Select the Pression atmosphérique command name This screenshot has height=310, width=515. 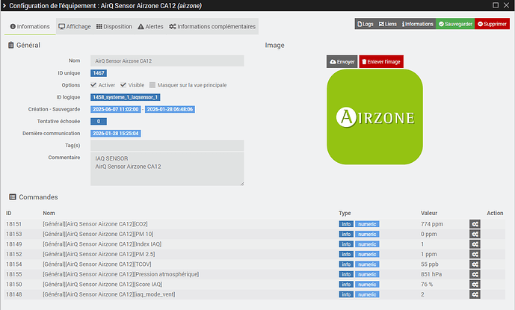point(121,274)
